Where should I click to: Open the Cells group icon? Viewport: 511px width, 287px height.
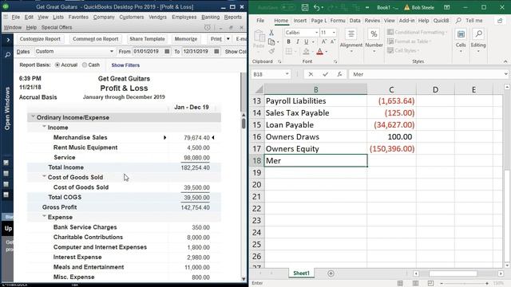click(461, 34)
